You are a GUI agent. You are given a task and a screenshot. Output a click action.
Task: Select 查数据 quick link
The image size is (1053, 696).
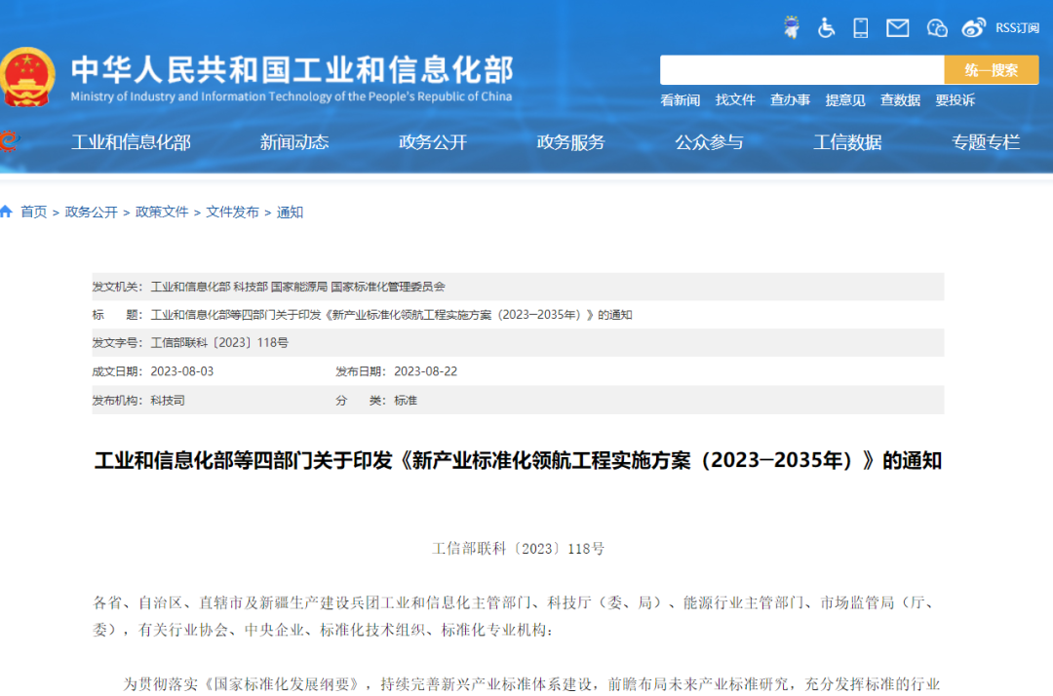(x=900, y=100)
